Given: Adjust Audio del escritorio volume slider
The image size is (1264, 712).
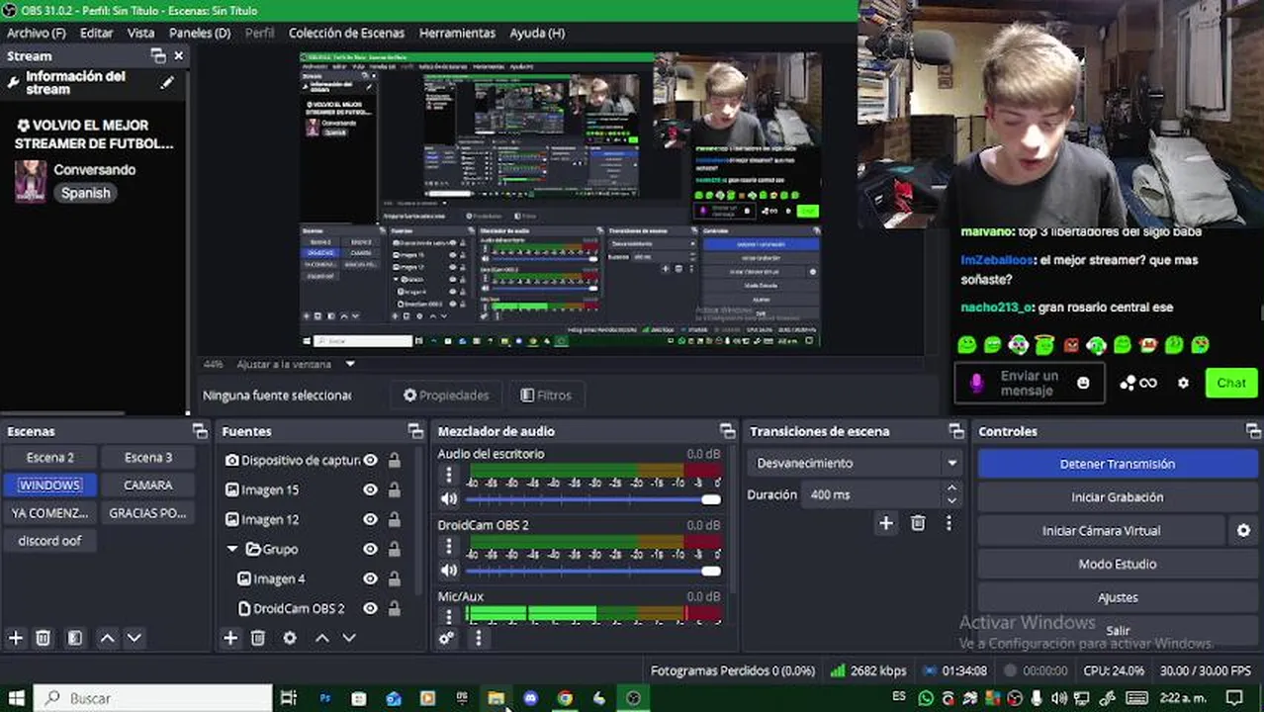Looking at the screenshot, I should point(592,499).
